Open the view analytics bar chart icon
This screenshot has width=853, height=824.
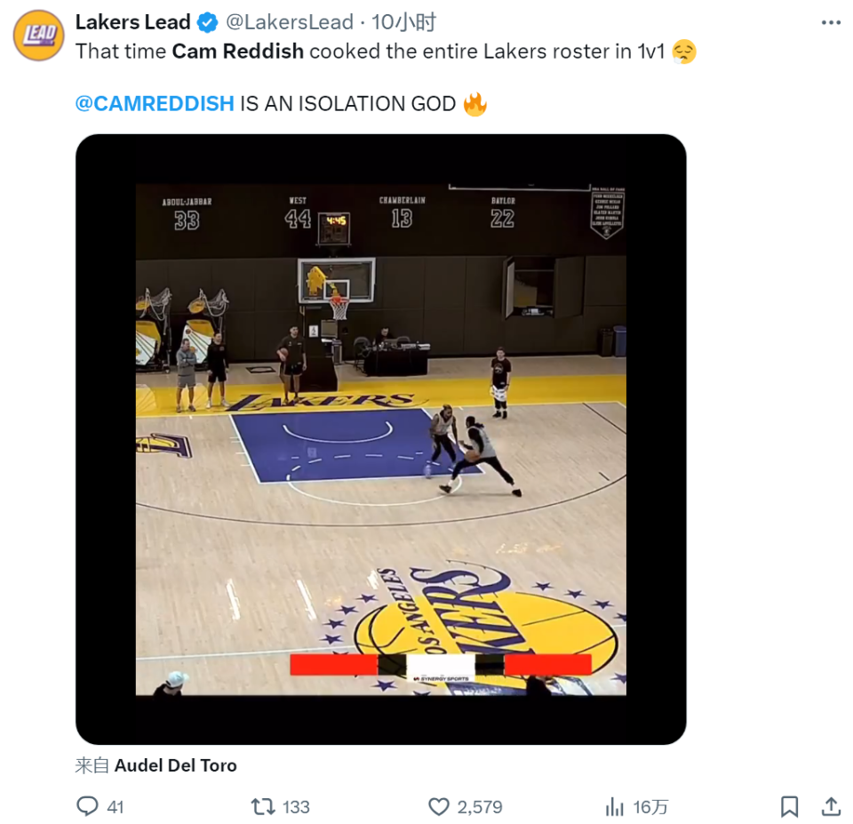pyautogui.click(x=614, y=806)
